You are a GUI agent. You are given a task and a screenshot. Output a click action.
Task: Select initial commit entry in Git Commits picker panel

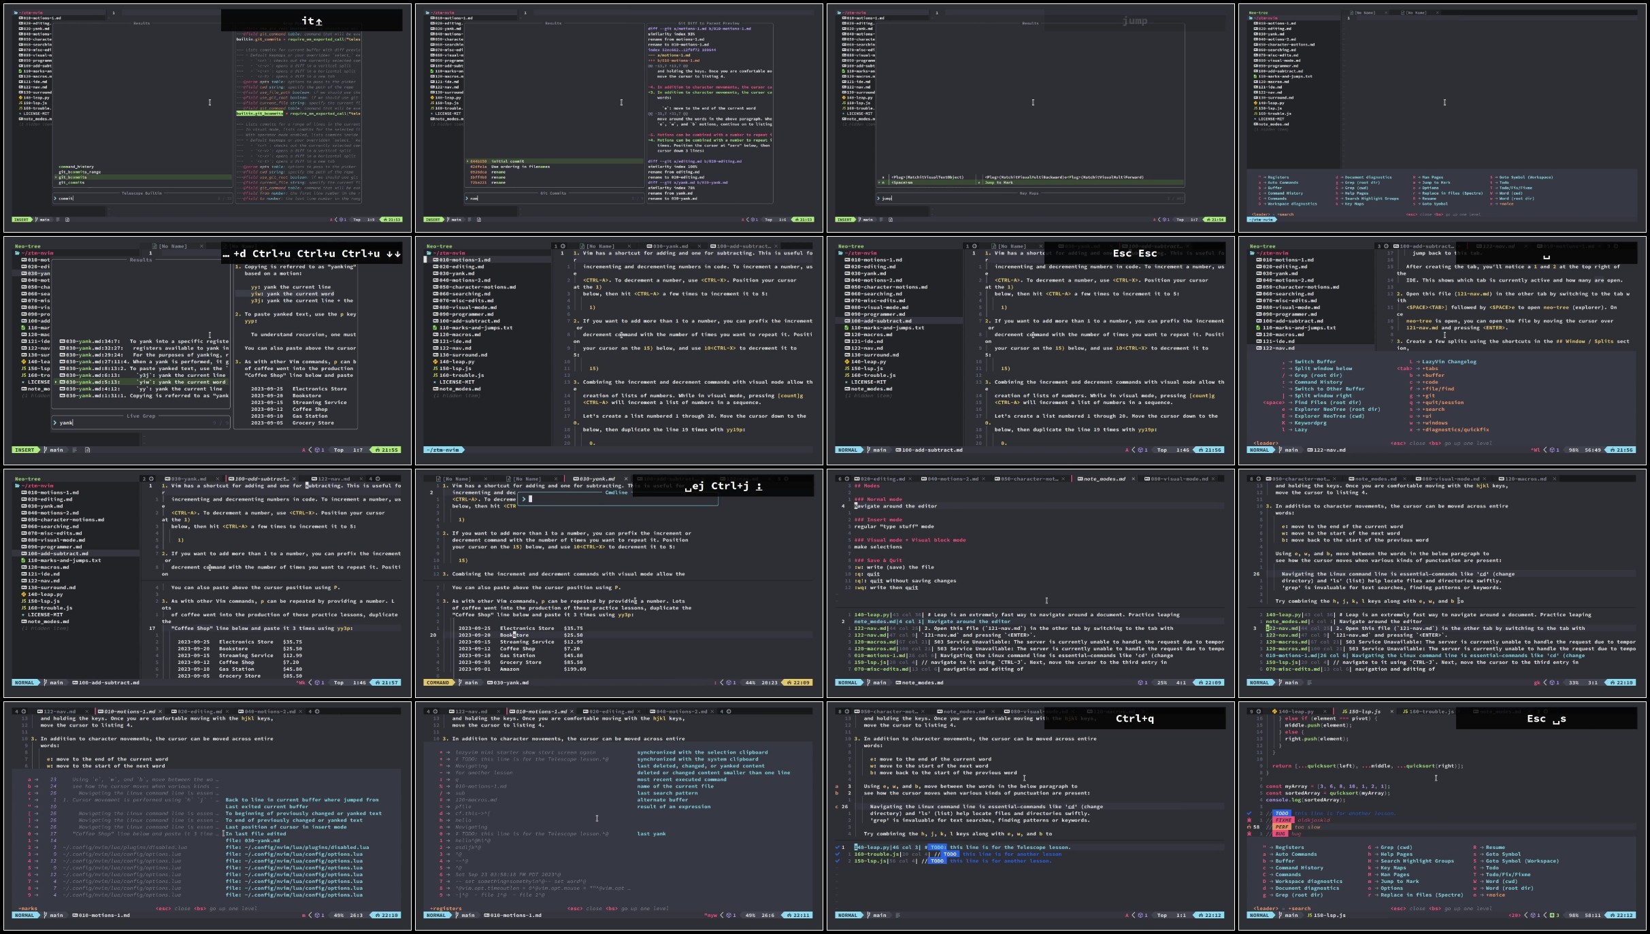click(554, 162)
